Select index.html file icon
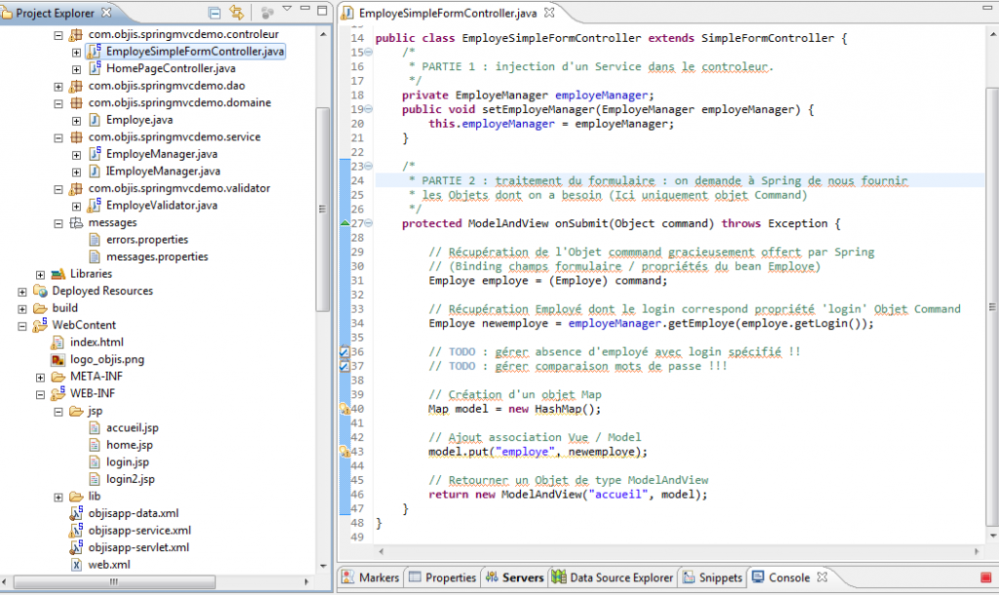 pyautogui.click(x=58, y=342)
